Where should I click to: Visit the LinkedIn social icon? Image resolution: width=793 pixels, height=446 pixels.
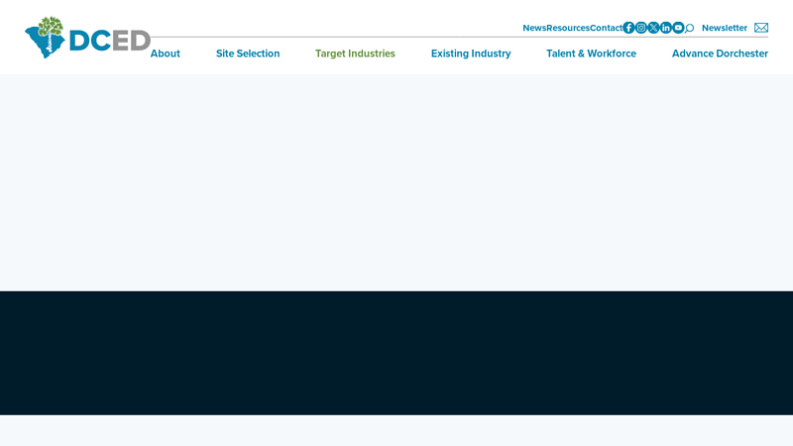coord(666,28)
